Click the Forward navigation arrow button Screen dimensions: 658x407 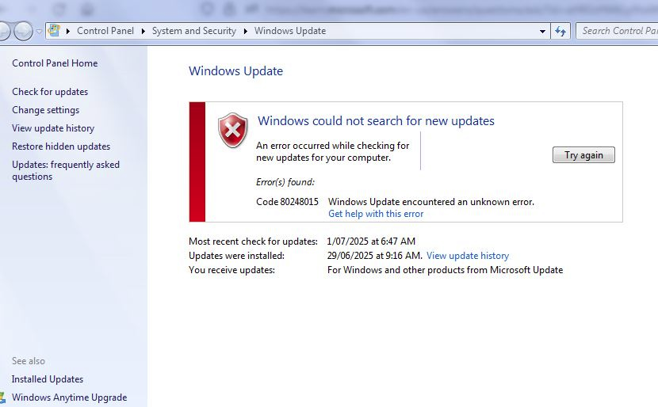[x=23, y=31]
